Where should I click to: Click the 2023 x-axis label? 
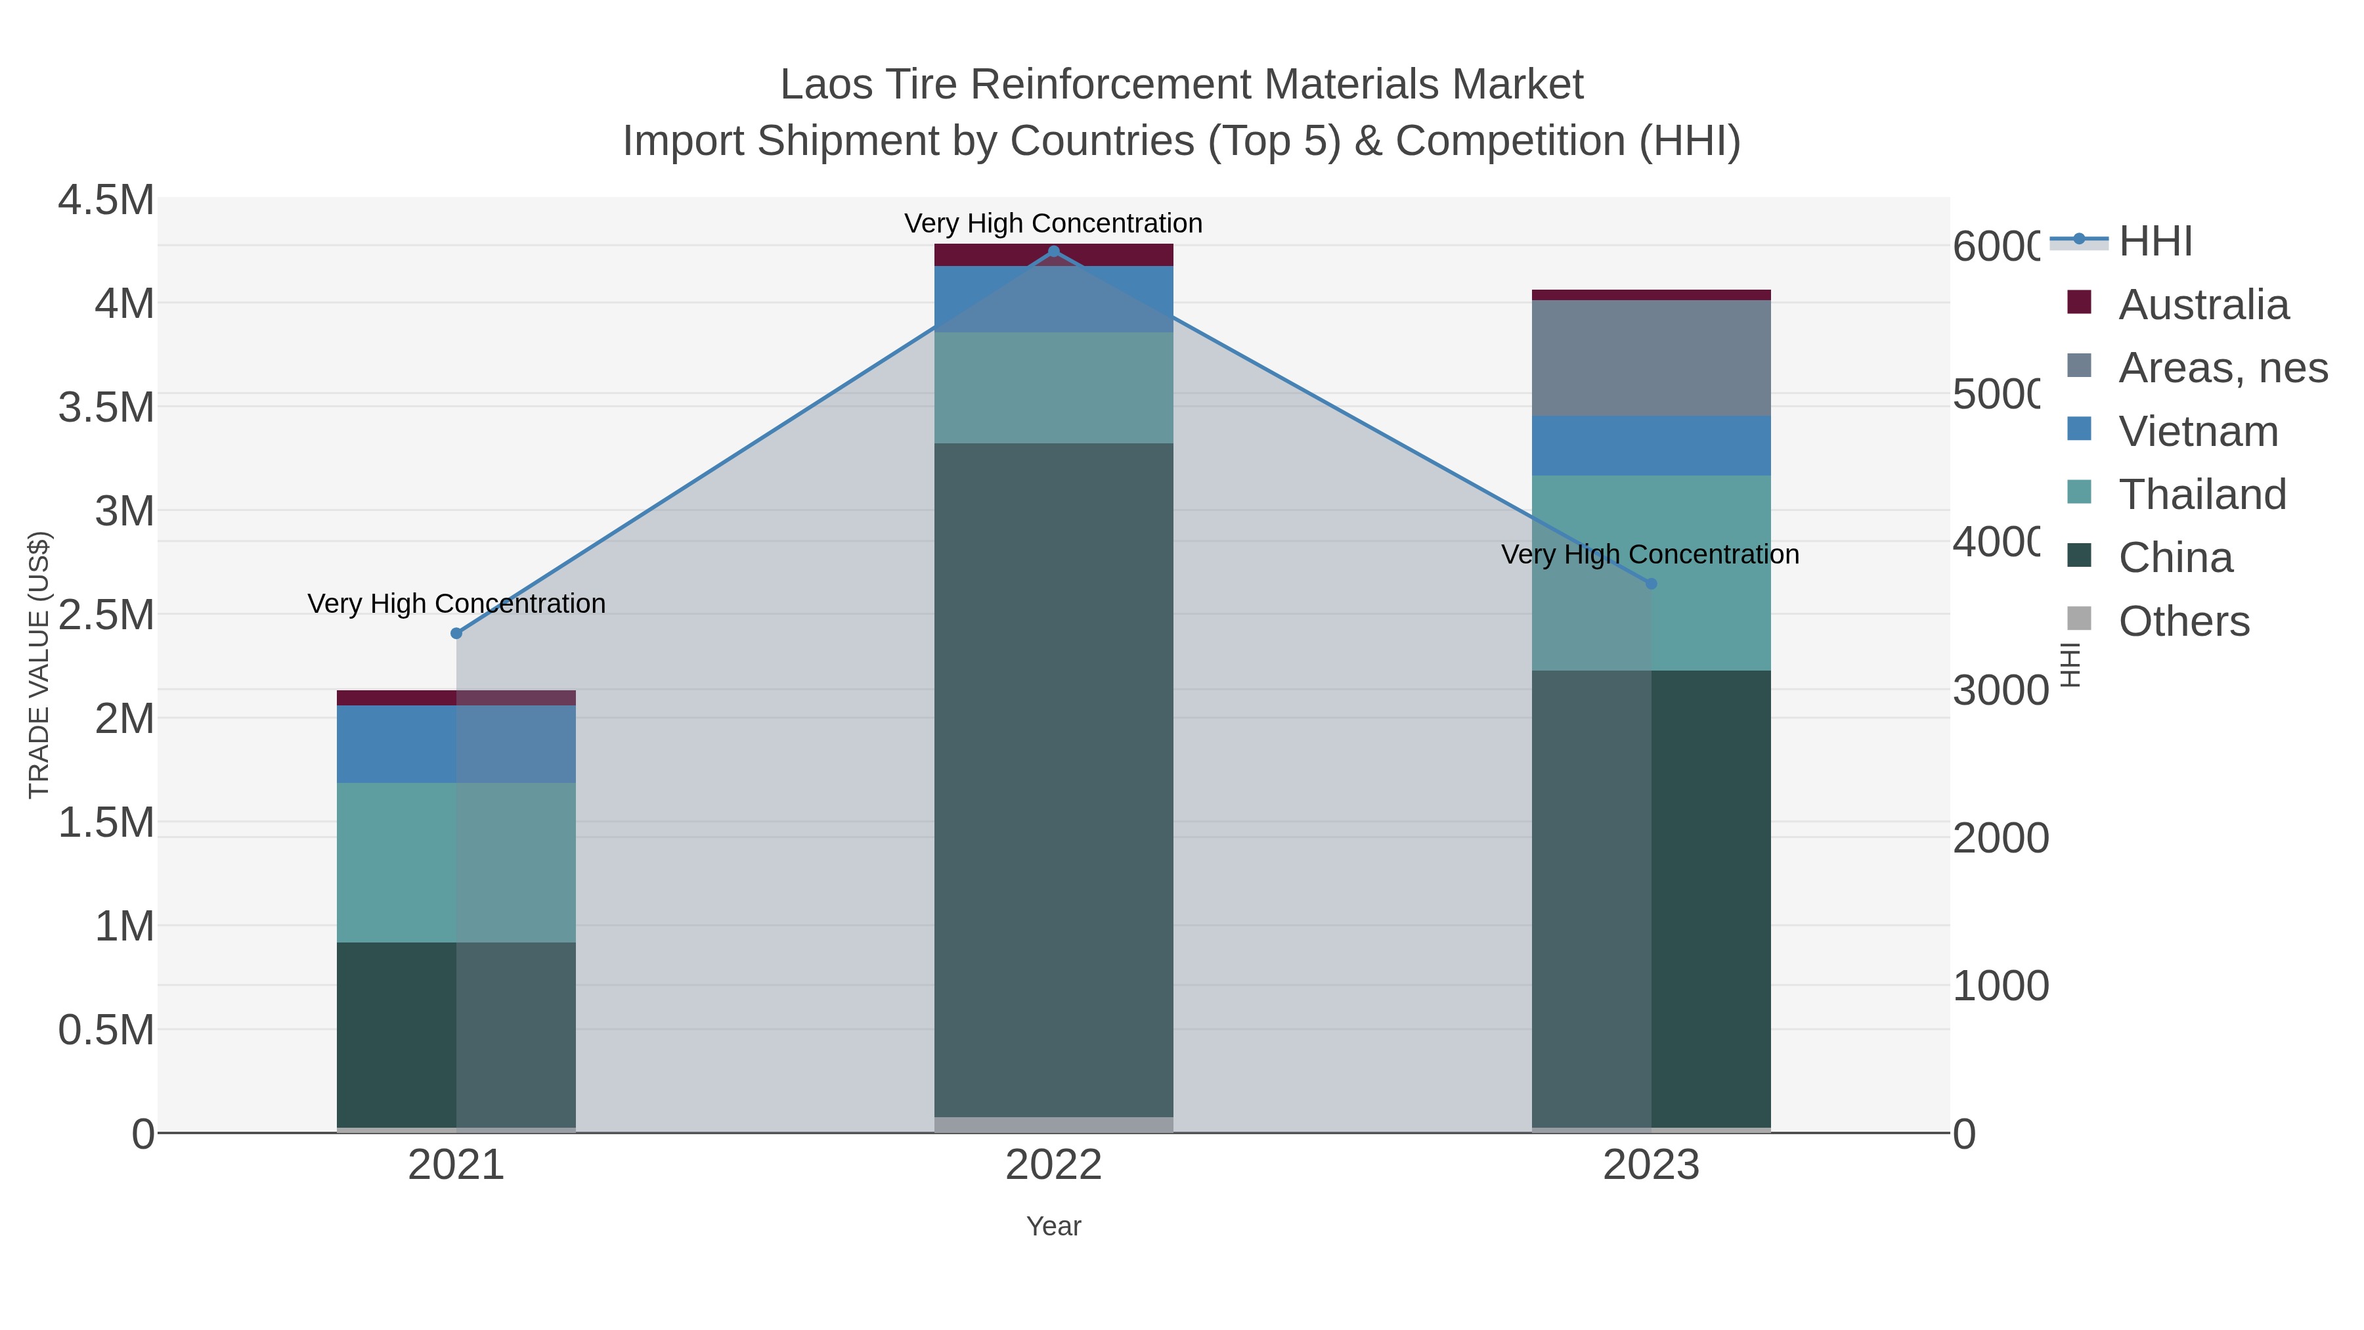pyautogui.click(x=1651, y=1166)
